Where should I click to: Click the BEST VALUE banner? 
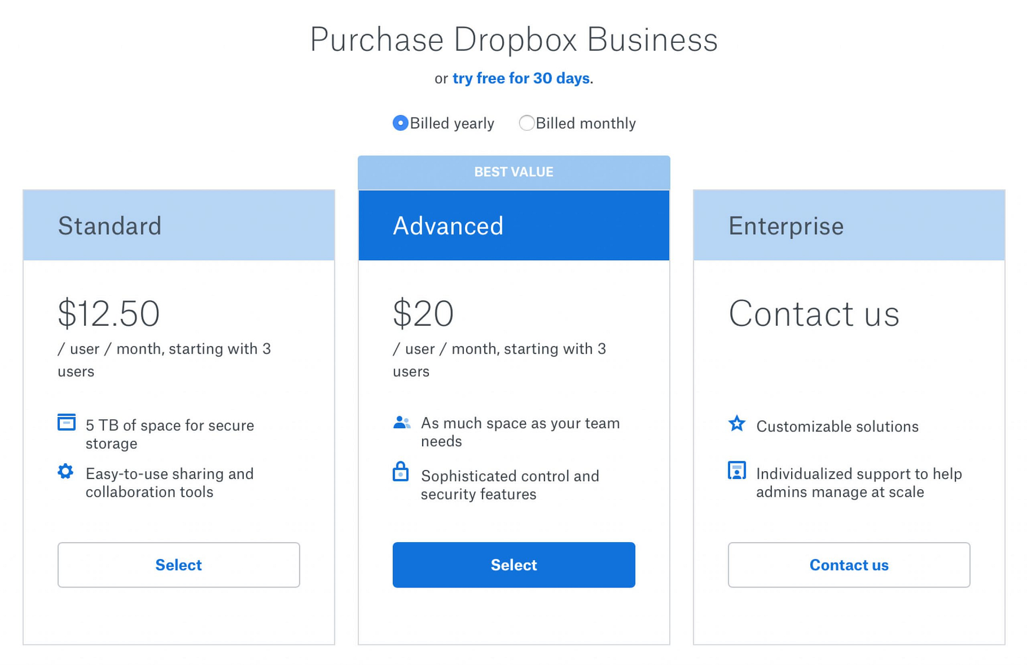[x=513, y=172]
